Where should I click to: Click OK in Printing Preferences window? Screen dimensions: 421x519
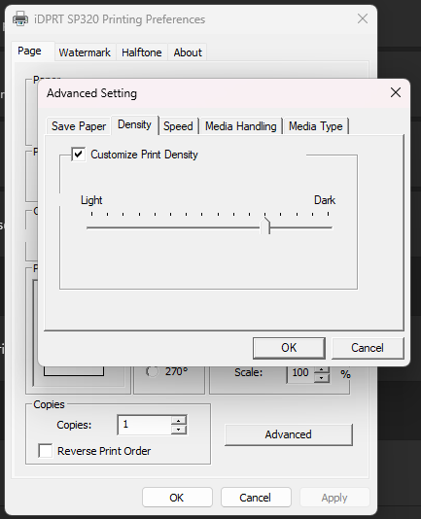(x=177, y=498)
